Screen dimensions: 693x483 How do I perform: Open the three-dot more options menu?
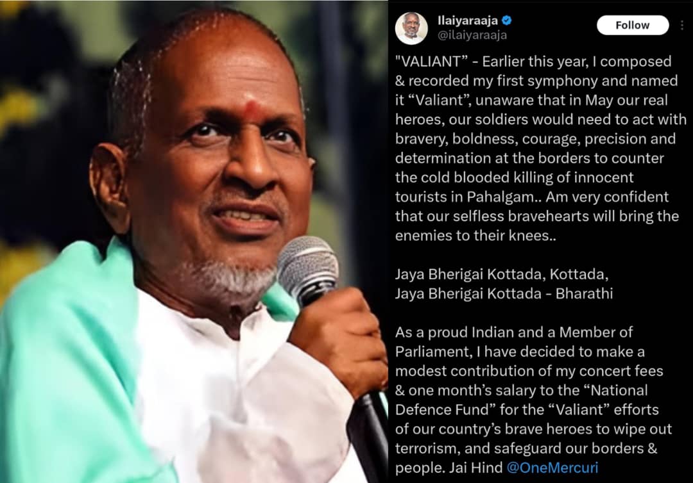click(x=682, y=25)
